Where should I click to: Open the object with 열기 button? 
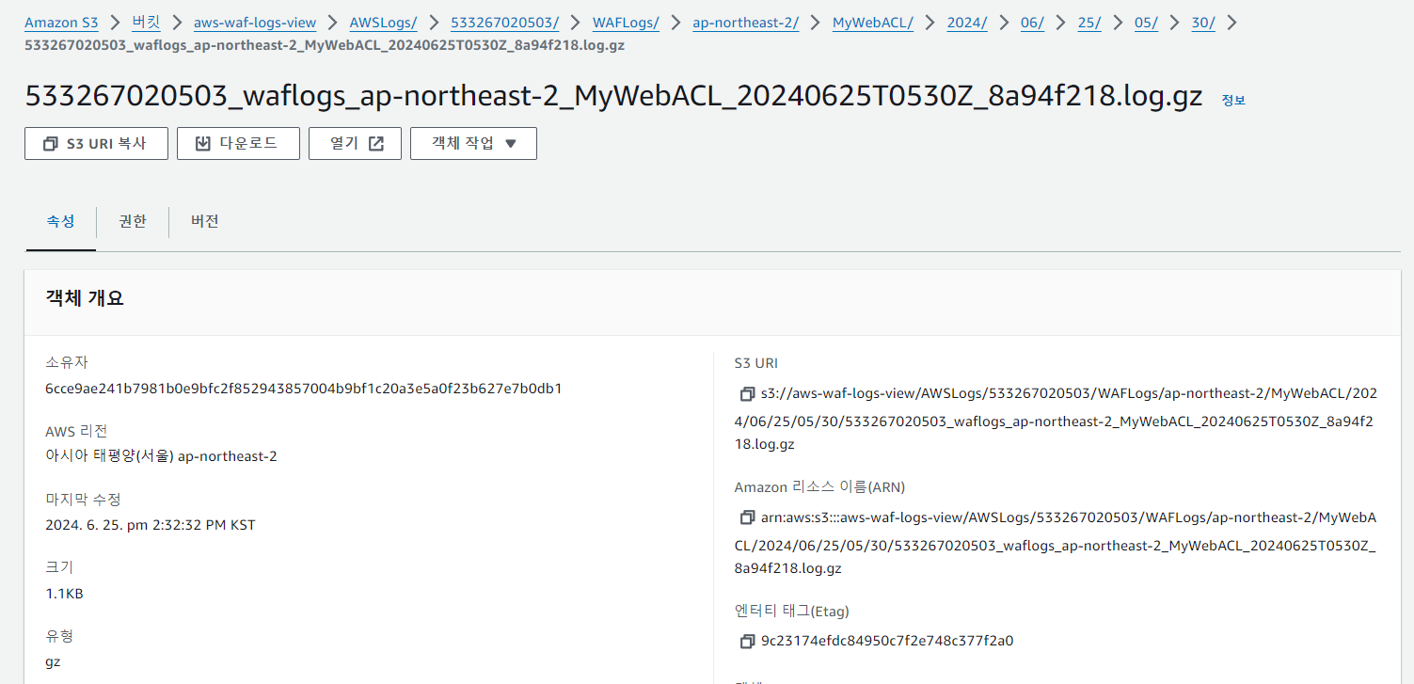[355, 144]
